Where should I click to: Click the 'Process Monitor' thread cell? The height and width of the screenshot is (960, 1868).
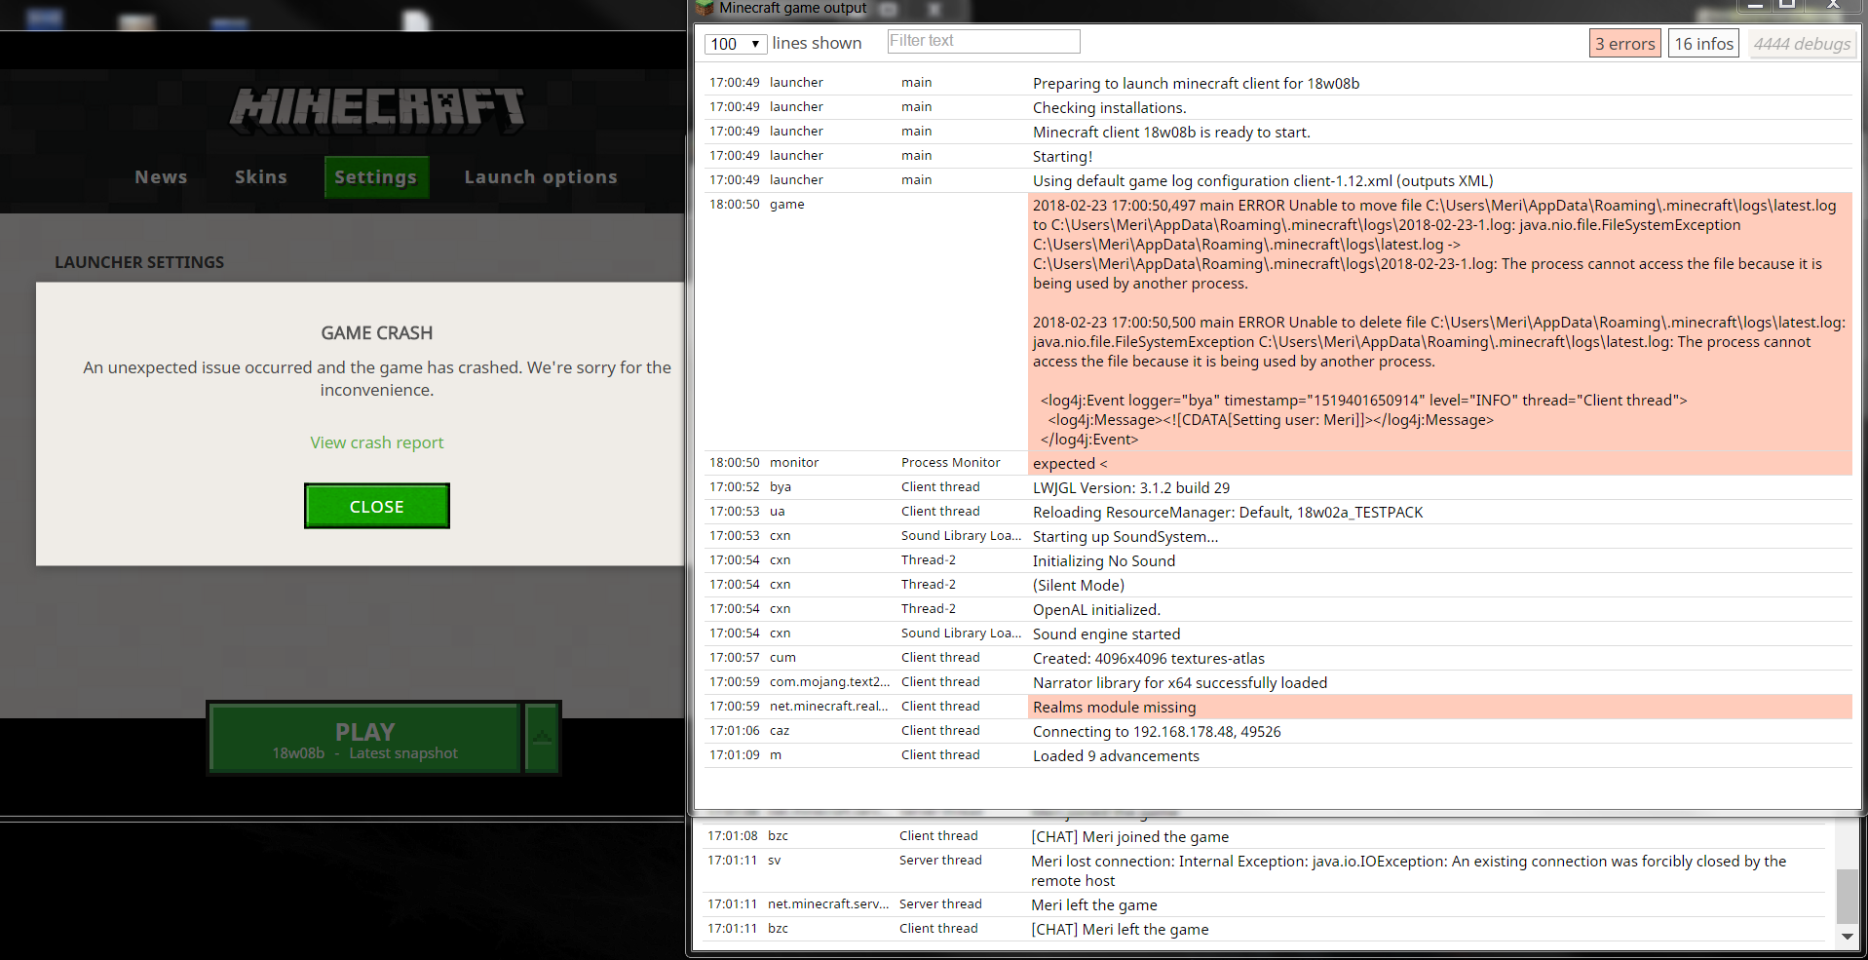(950, 463)
